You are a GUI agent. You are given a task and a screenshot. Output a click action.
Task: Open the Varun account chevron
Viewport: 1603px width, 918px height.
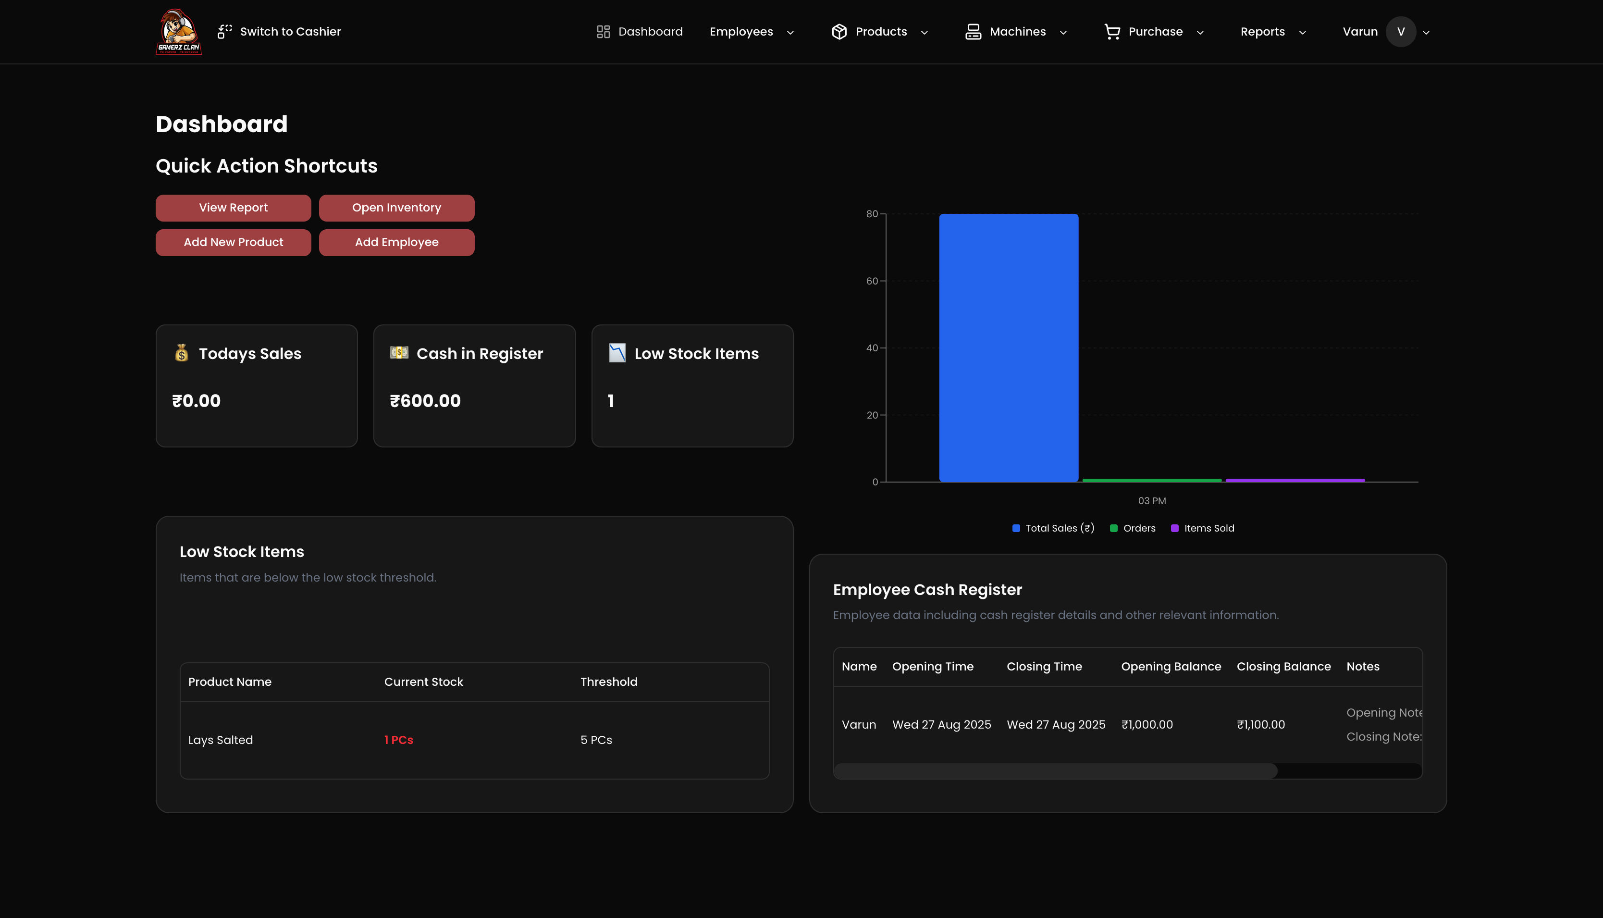coord(1426,32)
